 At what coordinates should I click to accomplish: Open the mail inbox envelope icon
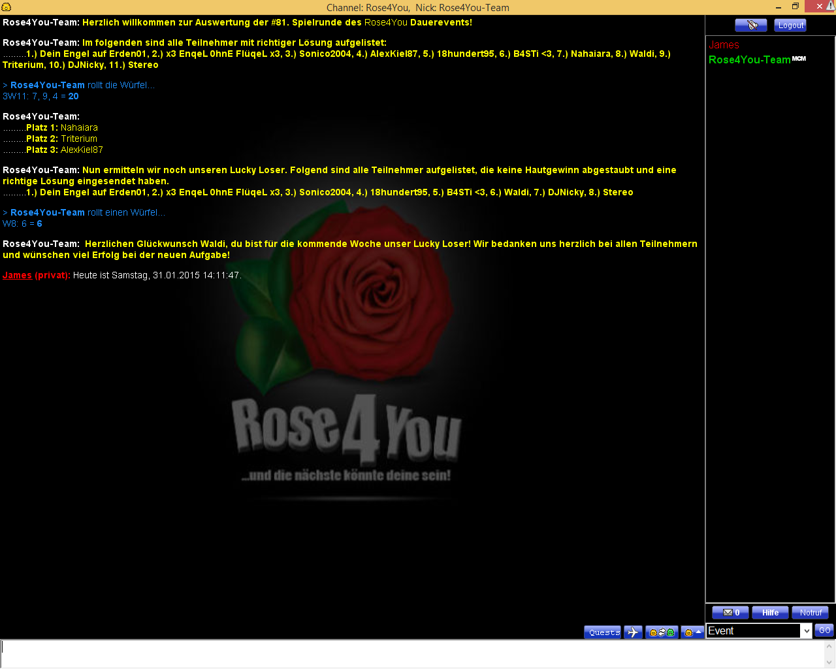click(x=730, y=613)
